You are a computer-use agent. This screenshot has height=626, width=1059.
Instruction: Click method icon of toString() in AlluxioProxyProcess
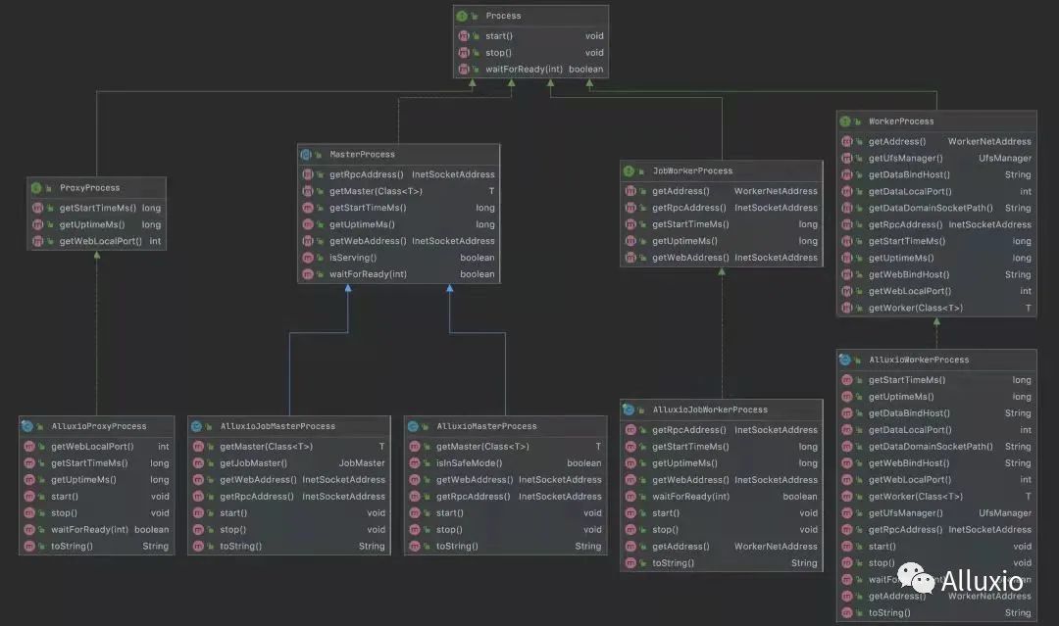[29, 546]
